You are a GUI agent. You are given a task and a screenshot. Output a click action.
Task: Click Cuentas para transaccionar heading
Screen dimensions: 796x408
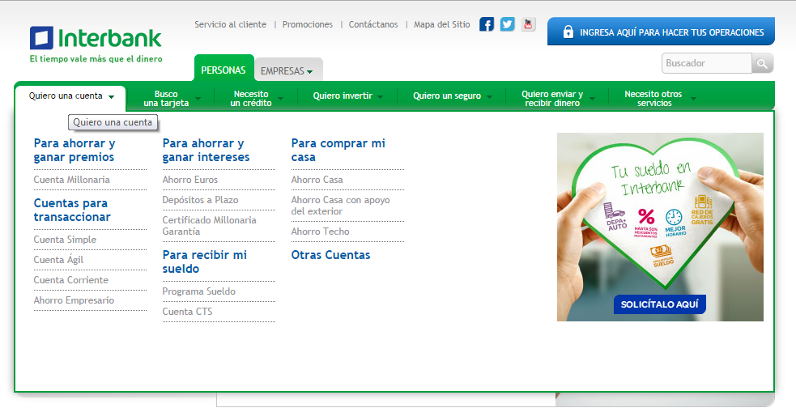[72, 210]
